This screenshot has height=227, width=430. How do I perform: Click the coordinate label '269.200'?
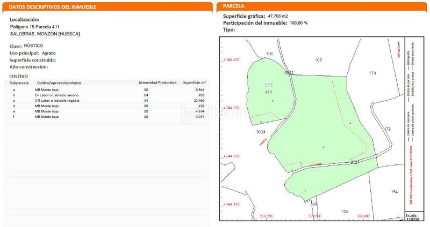[x=266, y=216]
